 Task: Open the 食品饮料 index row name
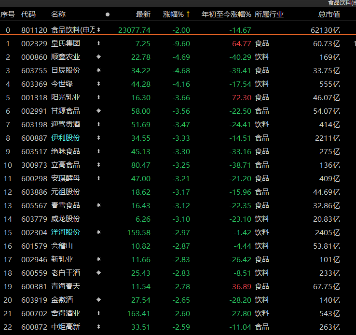(73, 30)
